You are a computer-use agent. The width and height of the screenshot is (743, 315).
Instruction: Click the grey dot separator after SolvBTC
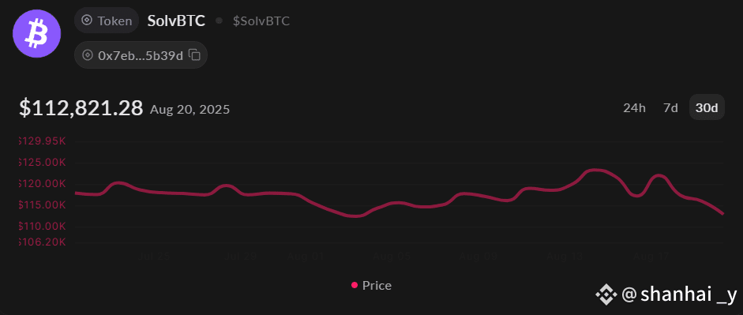(x=219, y=21)
